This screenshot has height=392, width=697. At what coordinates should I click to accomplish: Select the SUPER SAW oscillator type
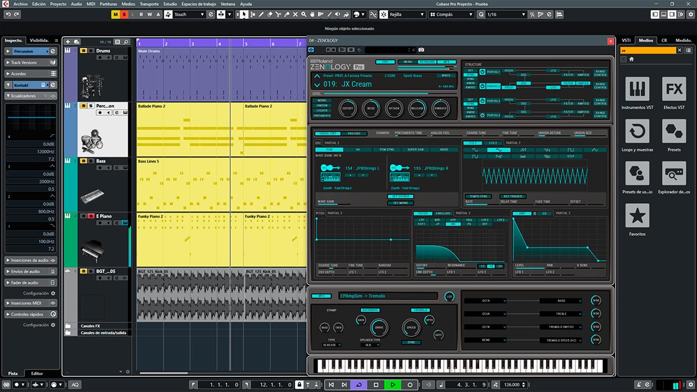pos(415,150)
